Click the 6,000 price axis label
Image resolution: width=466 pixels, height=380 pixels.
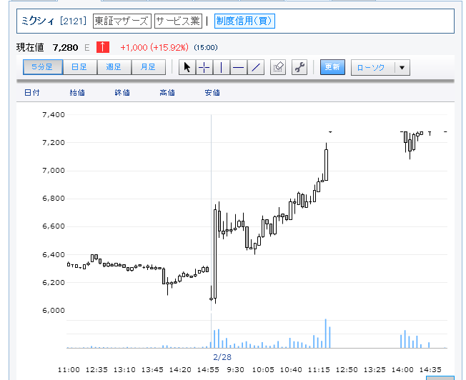point(54,311)
